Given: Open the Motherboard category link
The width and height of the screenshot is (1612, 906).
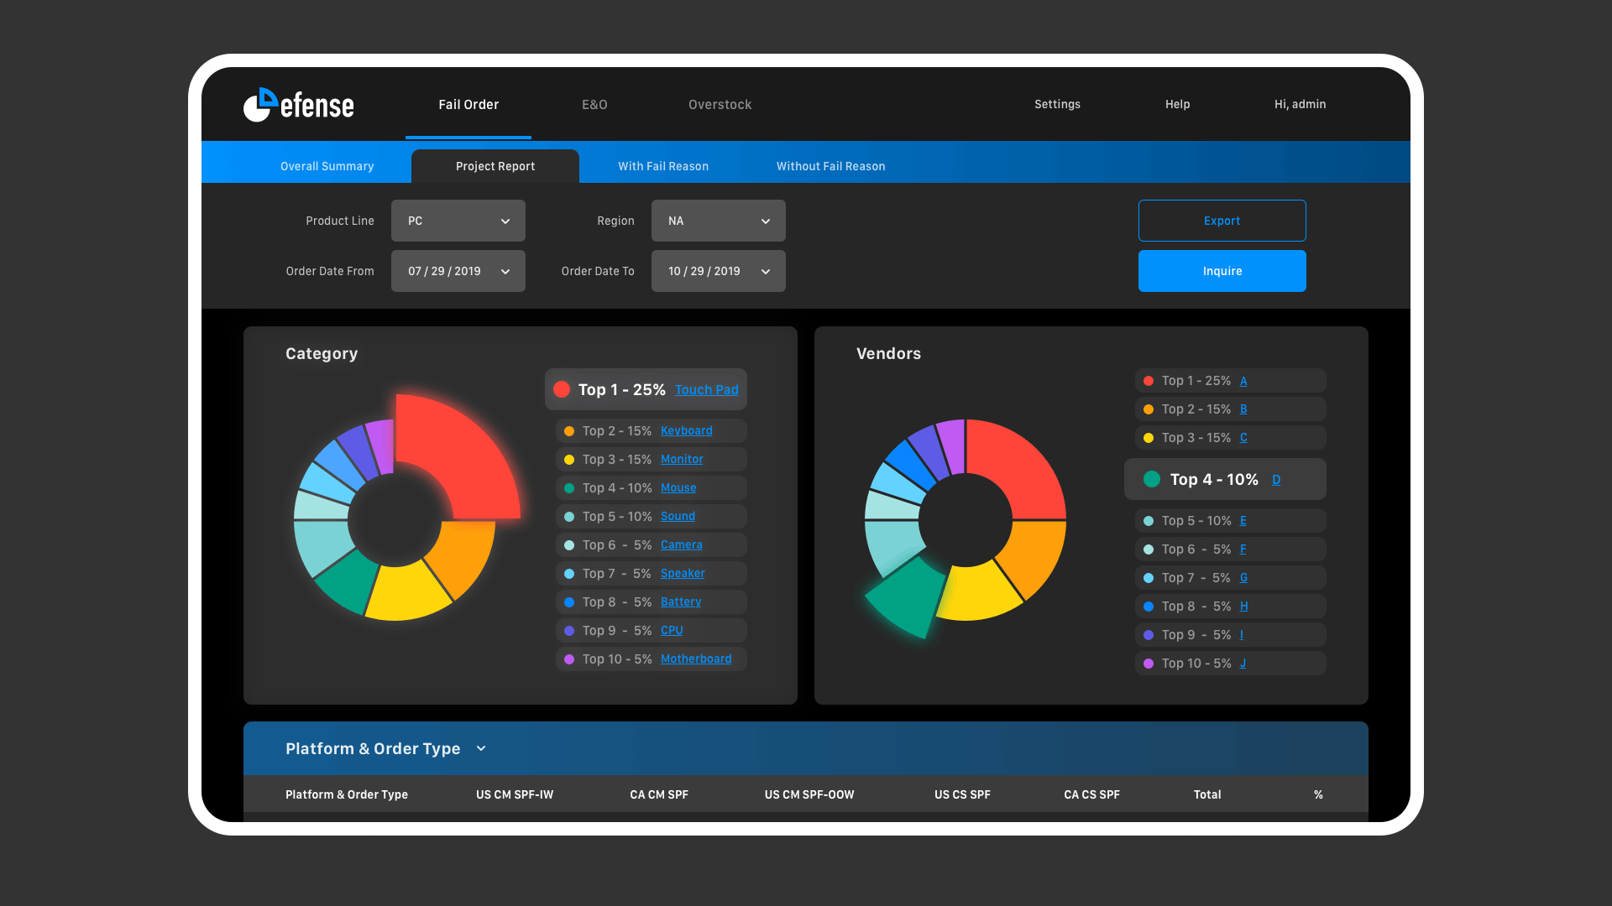Looking at the screenshot, I should tap(695, 659).
